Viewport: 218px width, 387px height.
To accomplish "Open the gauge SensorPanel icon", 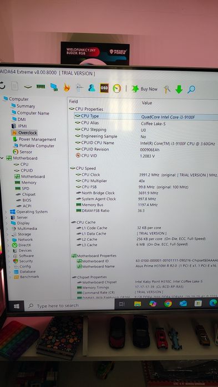I will point(117,89).
